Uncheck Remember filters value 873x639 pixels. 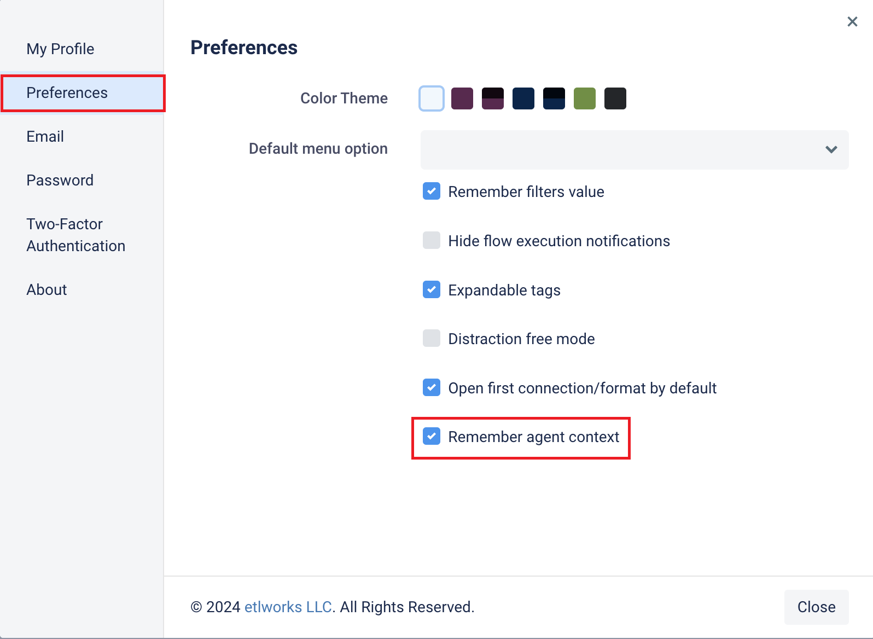pyautogui.click(x=432, y=191)
